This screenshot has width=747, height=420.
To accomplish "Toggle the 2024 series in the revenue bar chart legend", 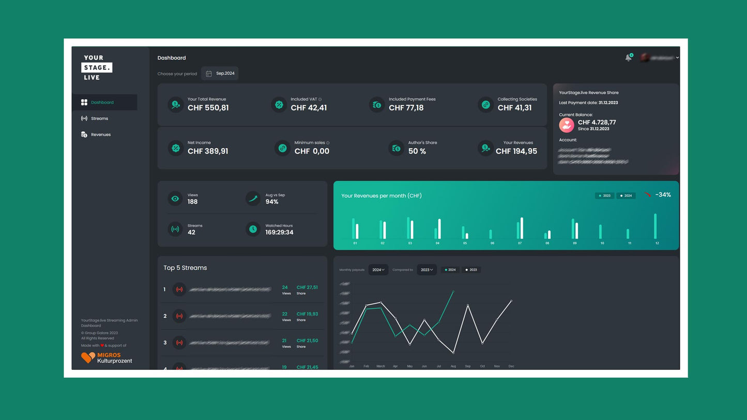I will click(x=626, y=196).
